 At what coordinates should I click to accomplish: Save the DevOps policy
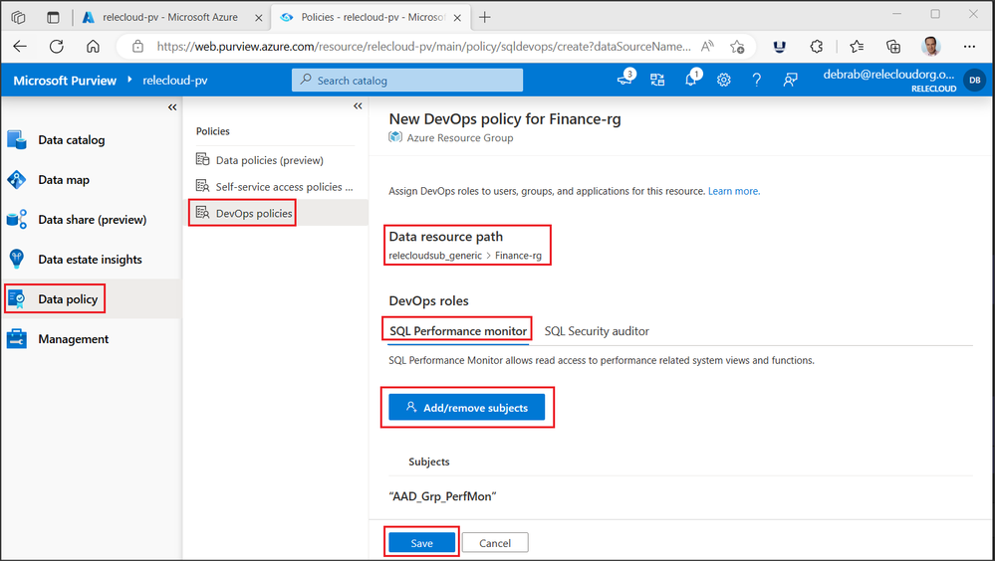(x=421, y=543)
